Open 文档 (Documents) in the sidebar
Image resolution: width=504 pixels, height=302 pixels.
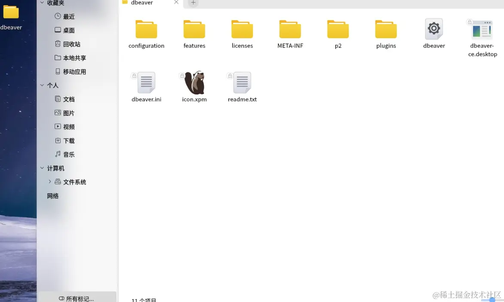coord(64,99)
